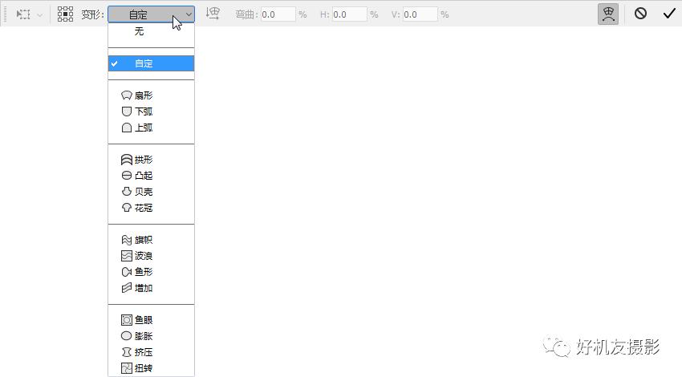Choose the 增加 warp style
The image size is (682, 377).
tap(151, 288)
